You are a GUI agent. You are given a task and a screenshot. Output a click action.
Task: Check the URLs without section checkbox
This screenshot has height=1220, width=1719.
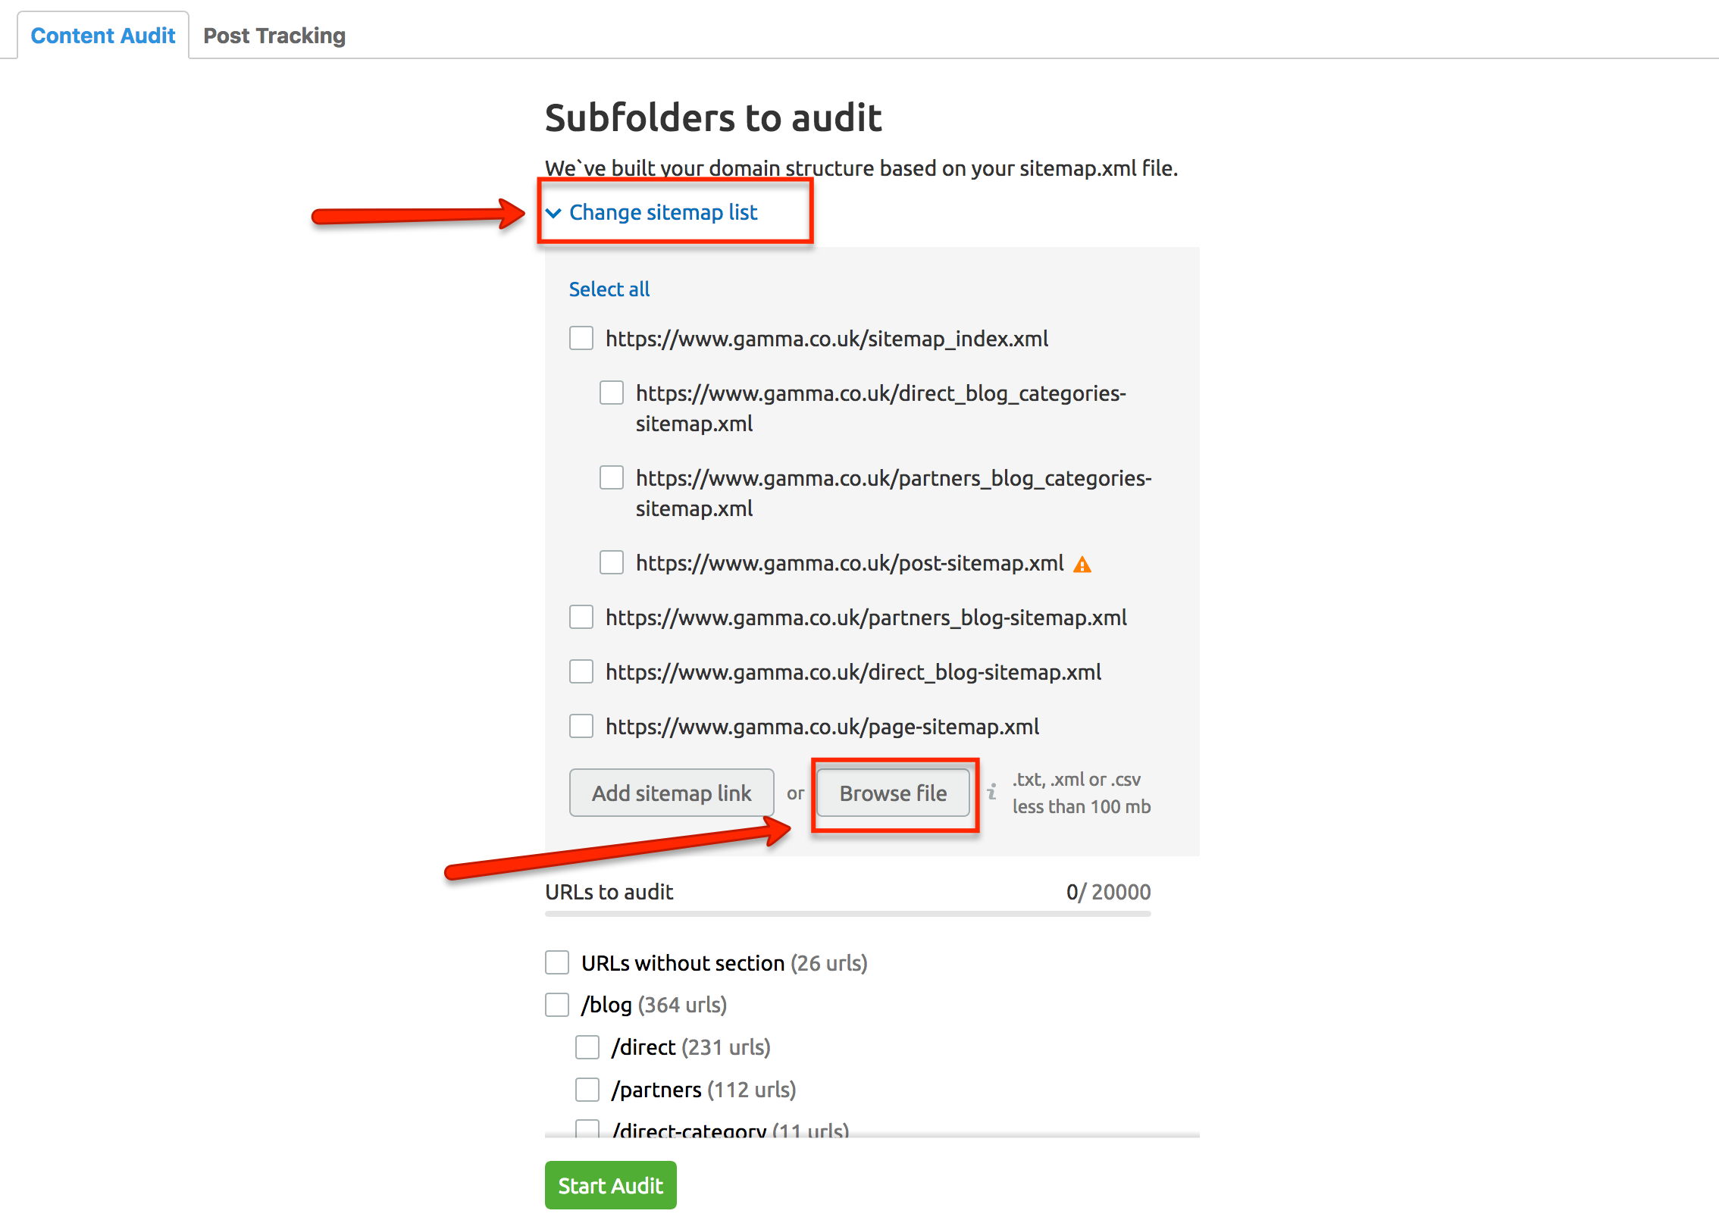557,962
